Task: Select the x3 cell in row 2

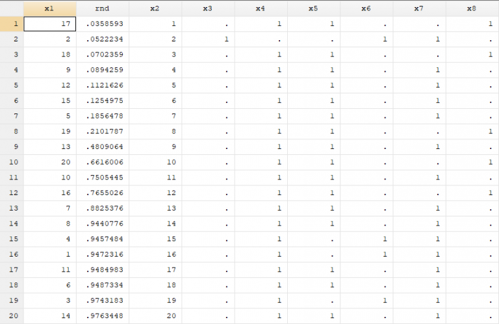Action: [x=207, y=40]
